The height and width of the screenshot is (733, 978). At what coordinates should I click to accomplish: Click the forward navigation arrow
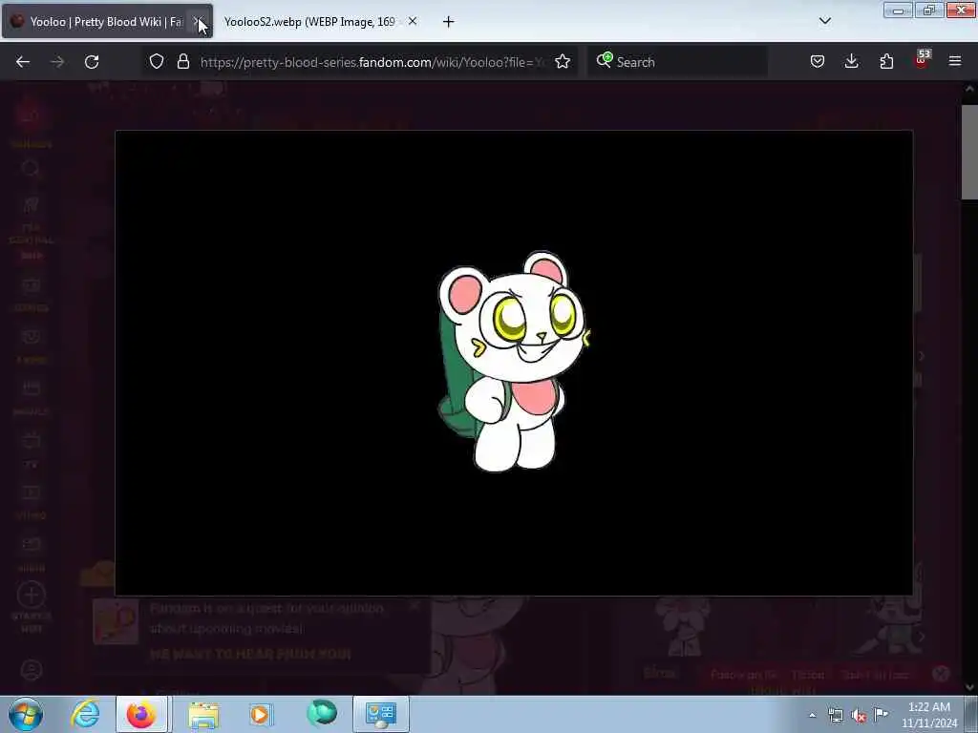[56, 62]
